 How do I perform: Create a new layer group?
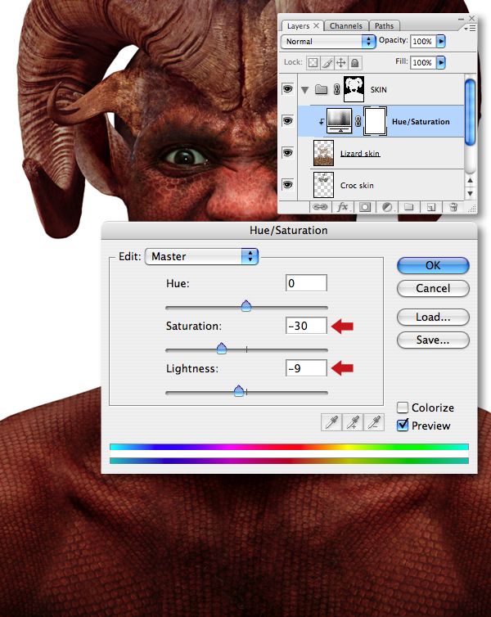coord(409,206)
